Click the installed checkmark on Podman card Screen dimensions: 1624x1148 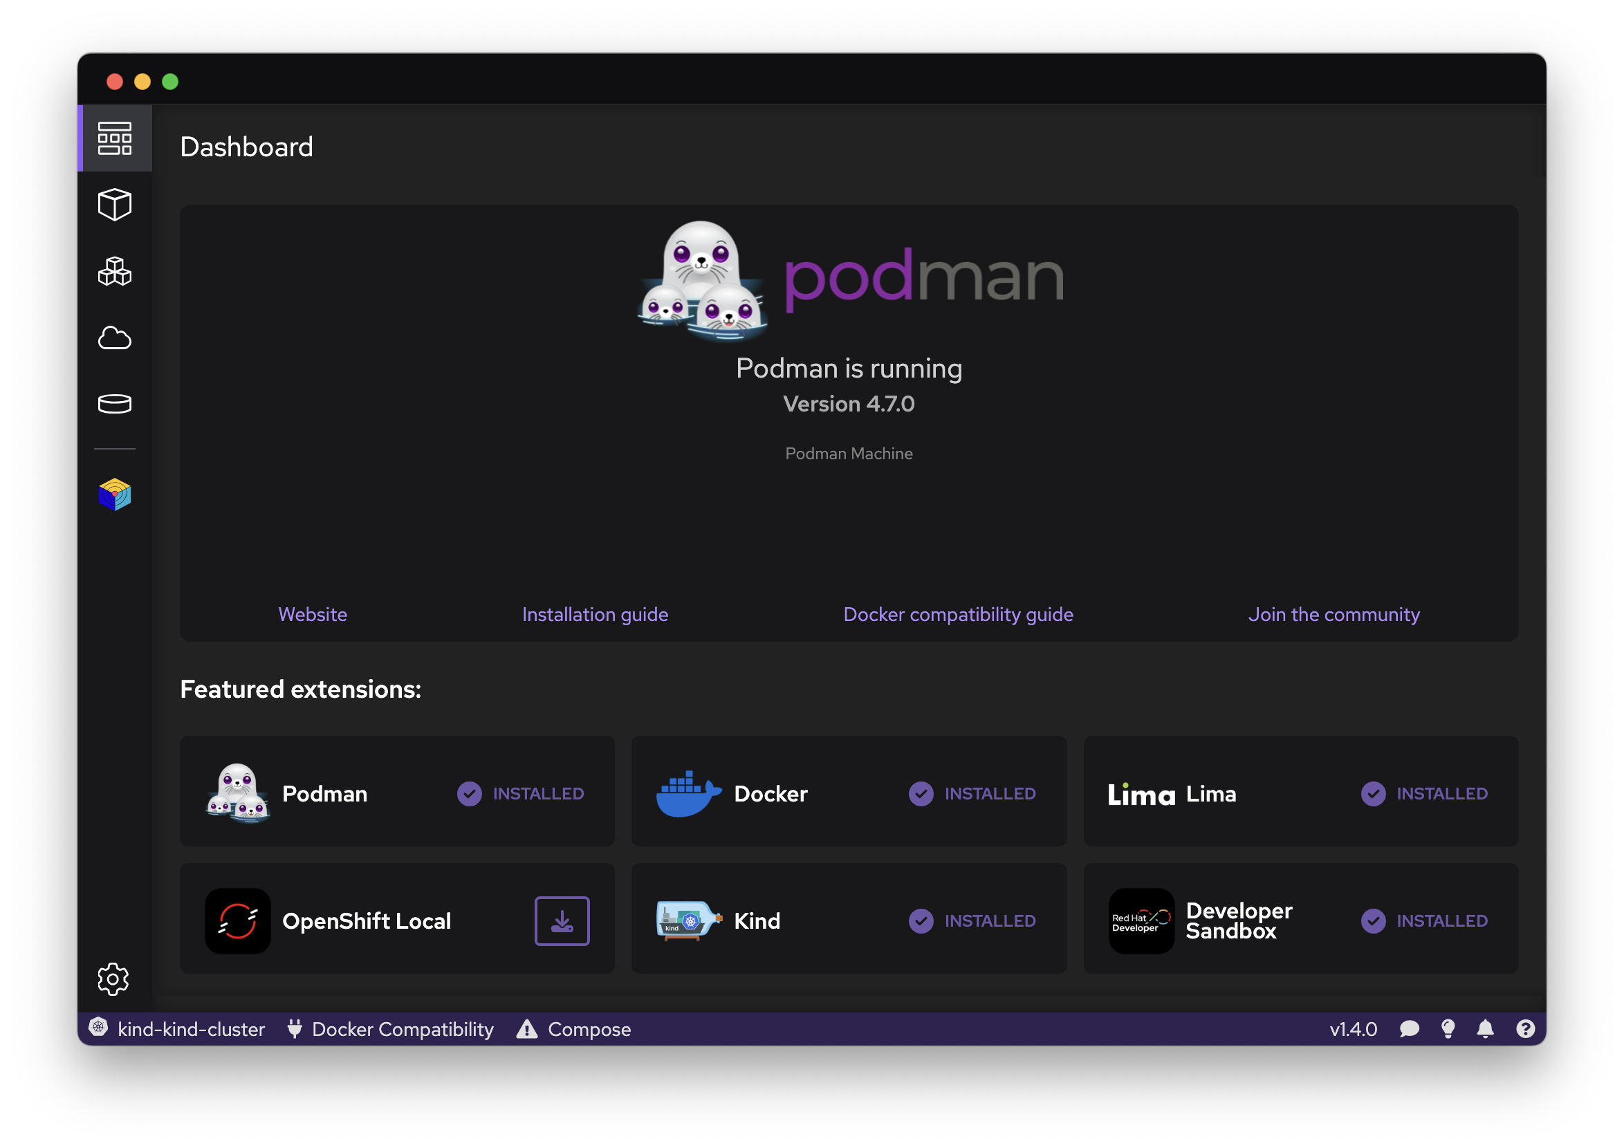[x=469, y=794]
